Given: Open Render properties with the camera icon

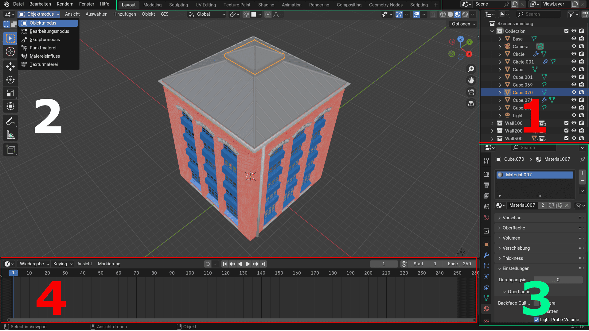Looking at the screenshot, I should click(x=486, y=174).
